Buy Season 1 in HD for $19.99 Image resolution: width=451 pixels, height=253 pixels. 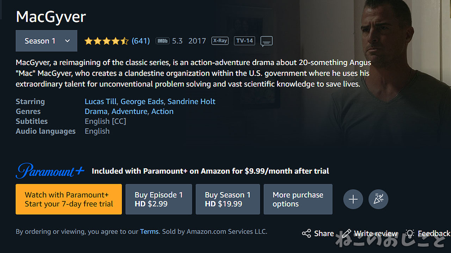click(228, 199)
